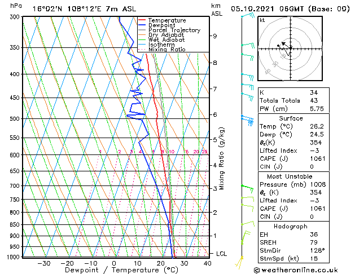Viewport: 355px width, 274px height.
Task: Click the EH value 36
Action: [x=314, y=235]
